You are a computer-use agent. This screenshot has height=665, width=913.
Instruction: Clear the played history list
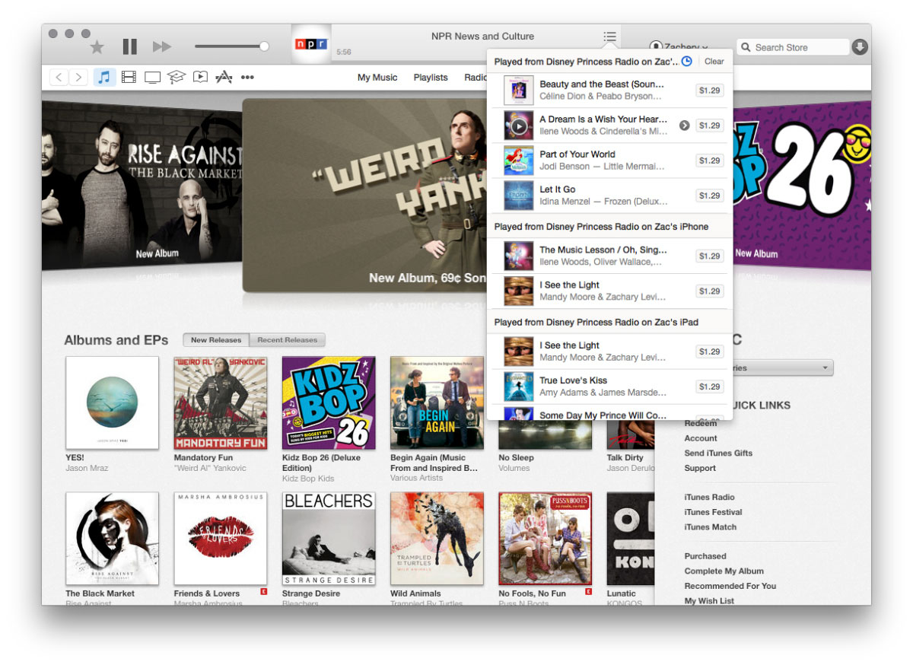[714, 62]
